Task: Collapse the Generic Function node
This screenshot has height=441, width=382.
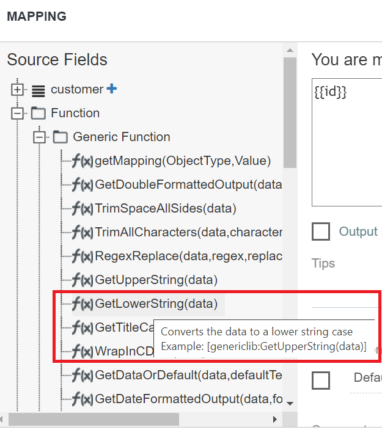Action: point(39,137)
